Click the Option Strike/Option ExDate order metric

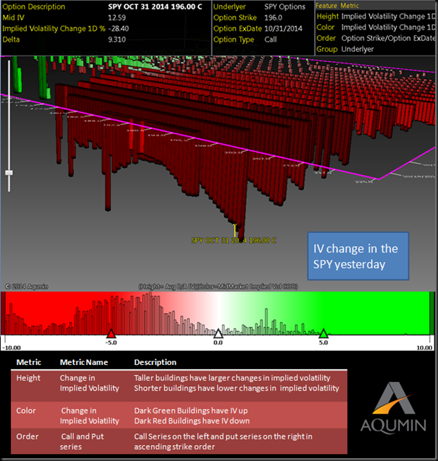pyautogui.click(x=388, y=38)
